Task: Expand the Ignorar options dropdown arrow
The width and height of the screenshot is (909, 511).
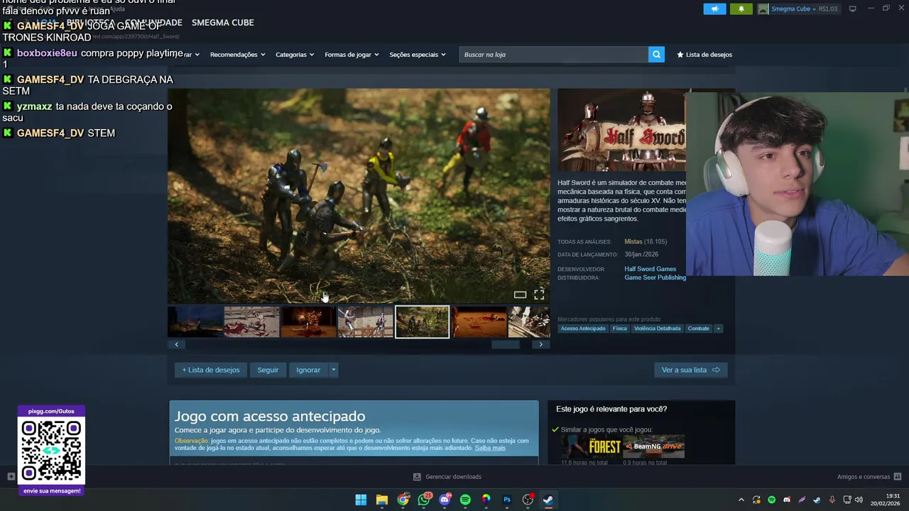Action: [333, 370]
